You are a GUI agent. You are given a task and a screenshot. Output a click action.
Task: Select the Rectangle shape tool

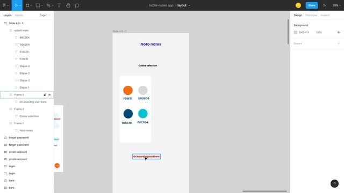pyautogui.click(x=38, y=5)
